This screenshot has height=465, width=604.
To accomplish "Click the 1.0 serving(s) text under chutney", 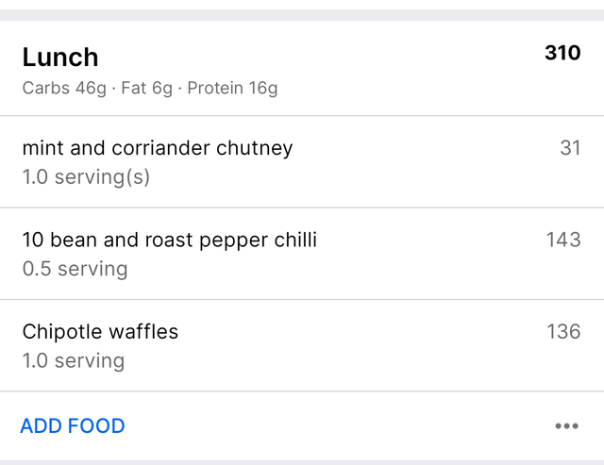I will tap(86, 176).
